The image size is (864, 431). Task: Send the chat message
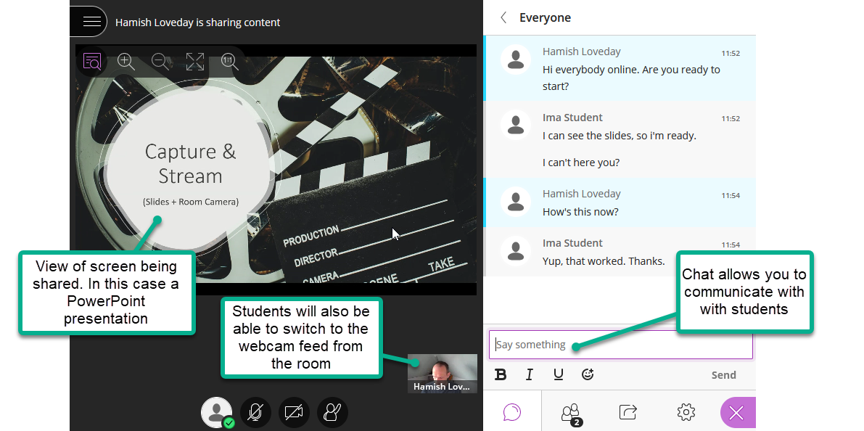point(723,375)
